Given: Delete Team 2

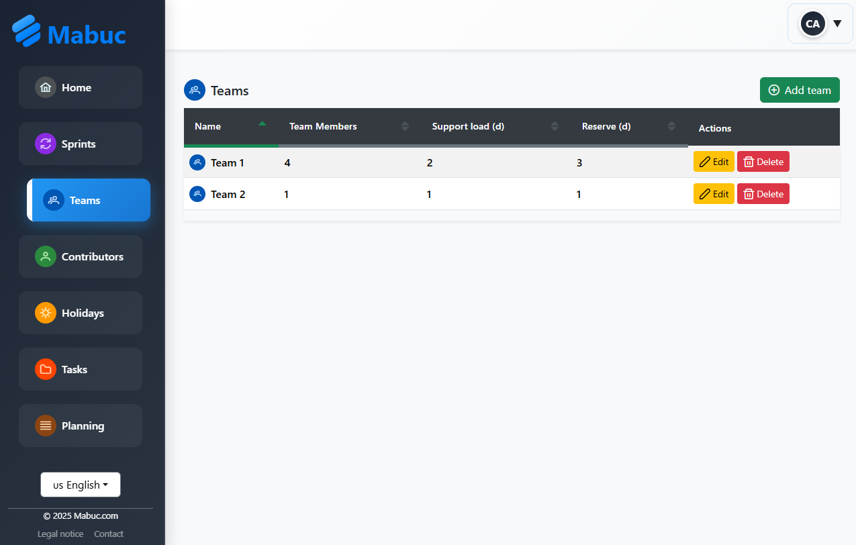Looking at the screenshot, I should click(x=763, y=194).
